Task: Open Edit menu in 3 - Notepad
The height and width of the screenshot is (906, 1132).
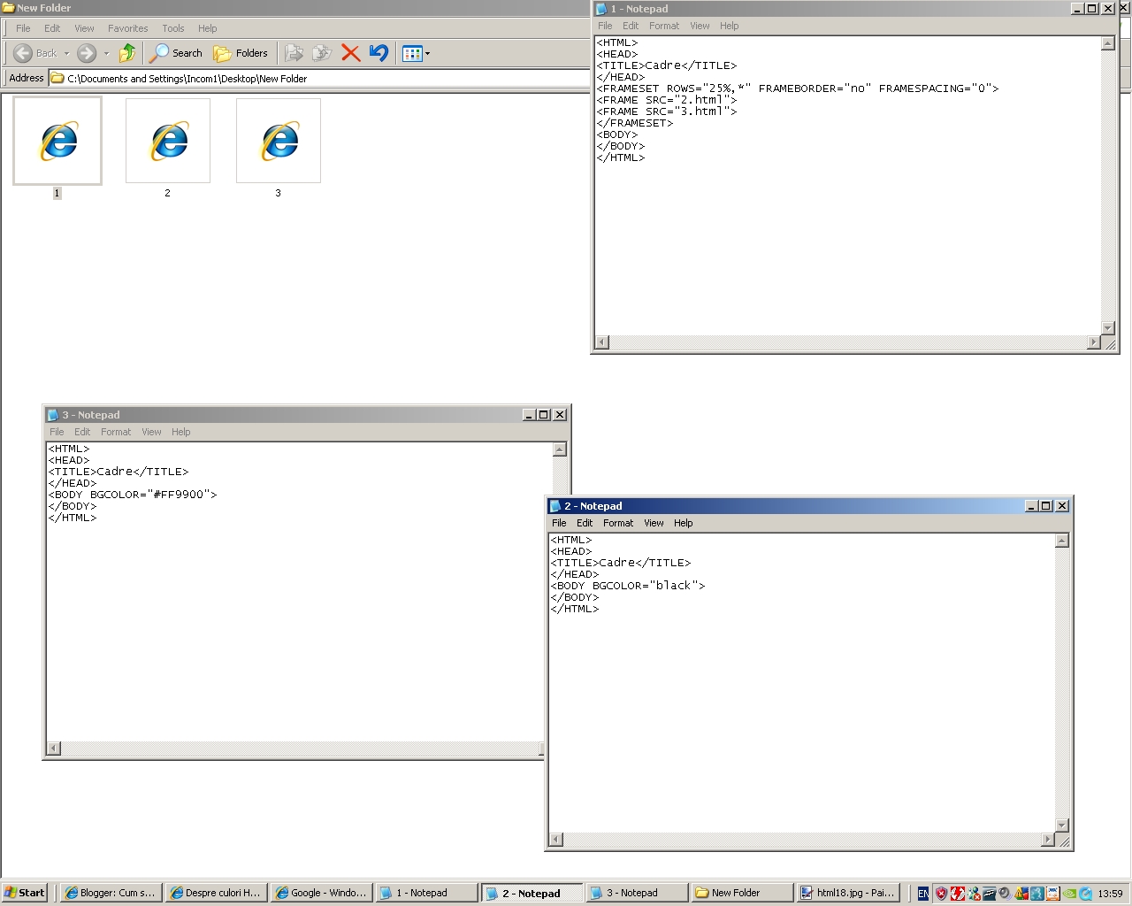Action: 82,432
